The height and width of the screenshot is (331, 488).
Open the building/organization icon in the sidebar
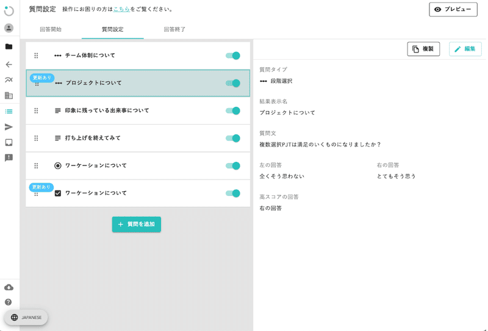(x=9, y=95)
